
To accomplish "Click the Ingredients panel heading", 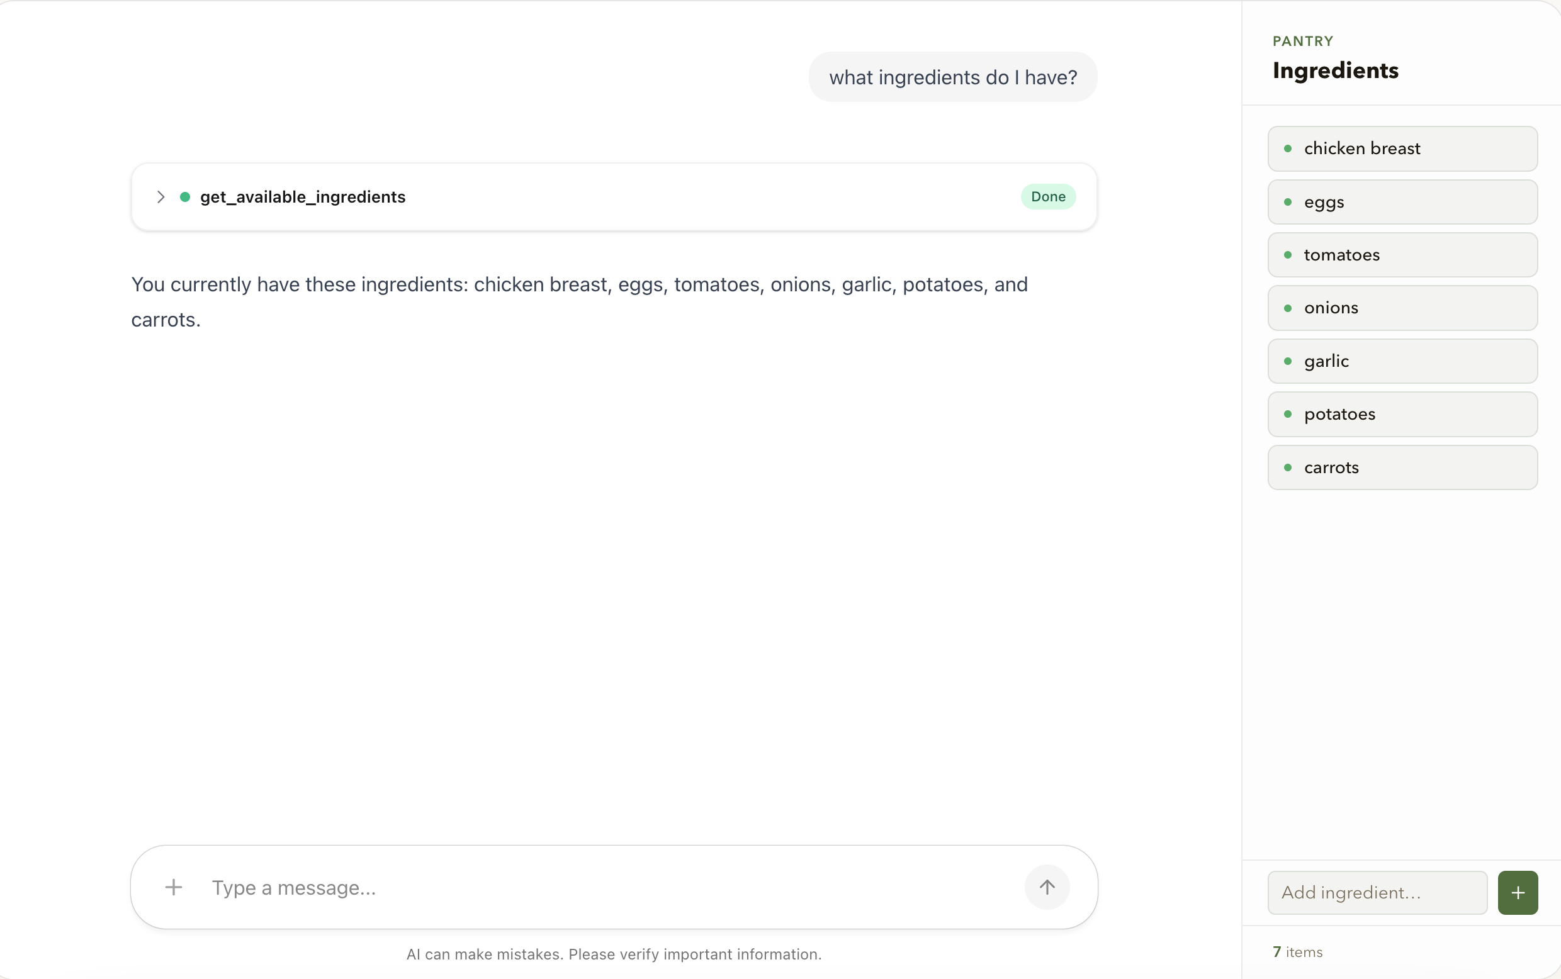I will pos(1335,70).
